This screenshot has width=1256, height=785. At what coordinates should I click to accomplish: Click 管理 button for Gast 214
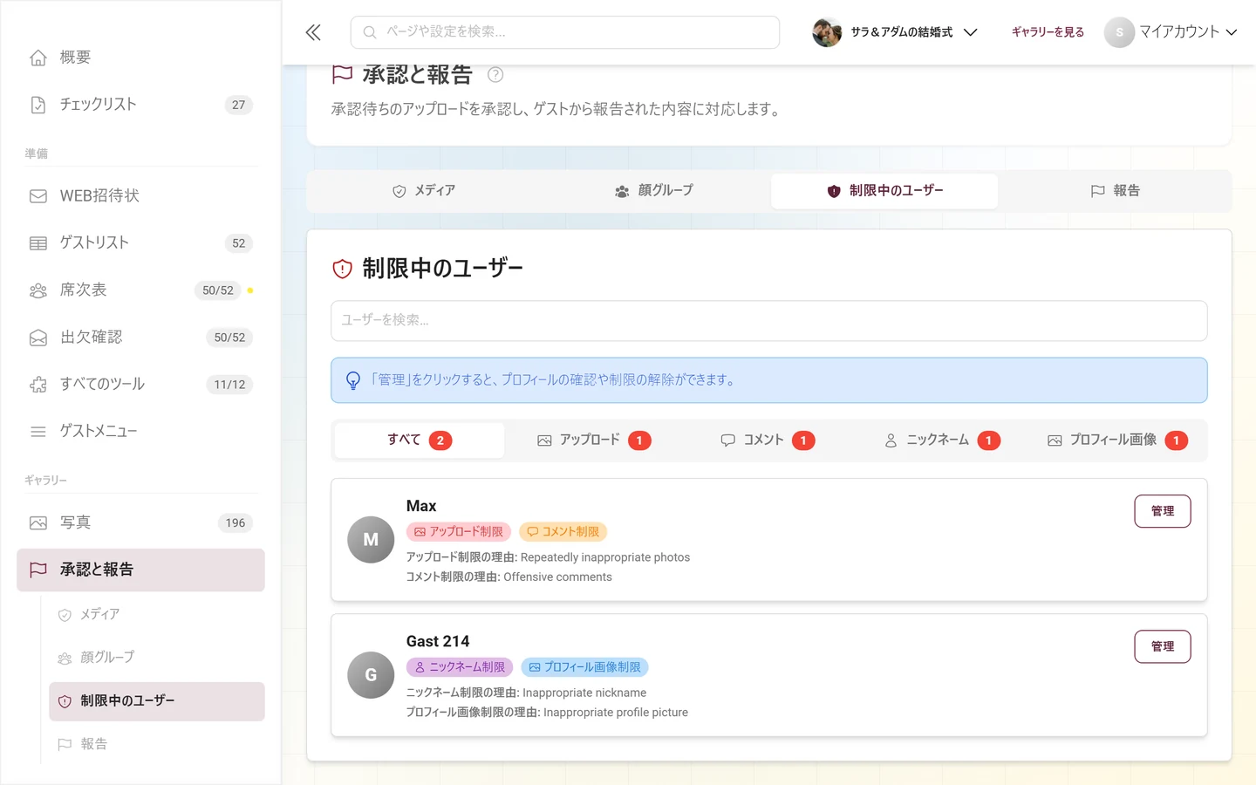click(1163, 646)
